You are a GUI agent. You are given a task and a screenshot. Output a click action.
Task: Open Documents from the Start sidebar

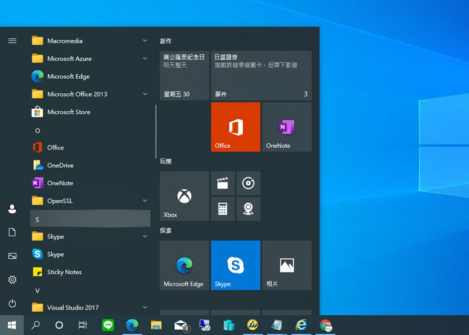tap(12, 232)
